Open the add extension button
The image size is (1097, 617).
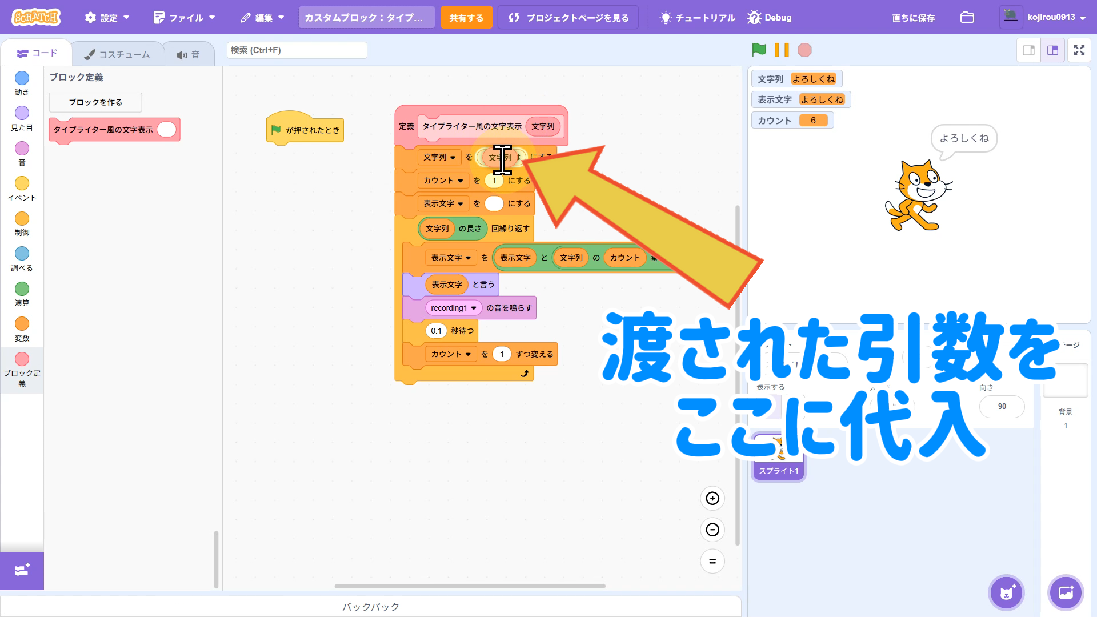point(22,570)
